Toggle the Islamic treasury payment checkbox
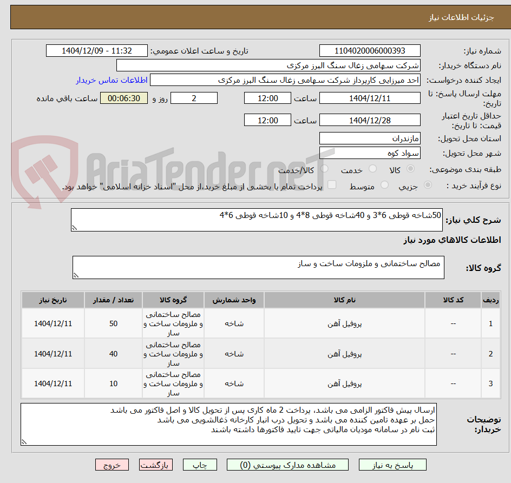The image size is (511, 483). pyautogui.click(x=332, y=184)
